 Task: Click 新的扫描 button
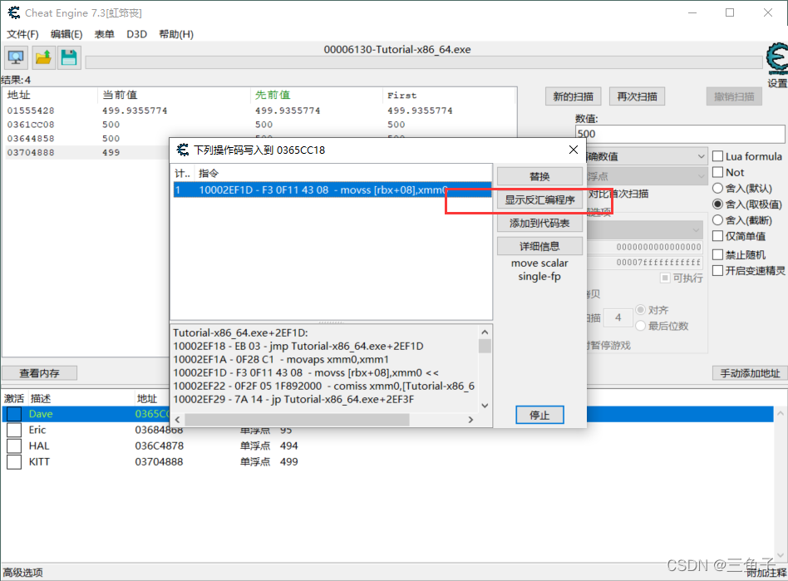(x=573, y=96)
